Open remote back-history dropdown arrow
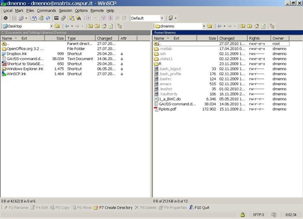The width and height of the screenshot is (303, 219). point(224,26)
